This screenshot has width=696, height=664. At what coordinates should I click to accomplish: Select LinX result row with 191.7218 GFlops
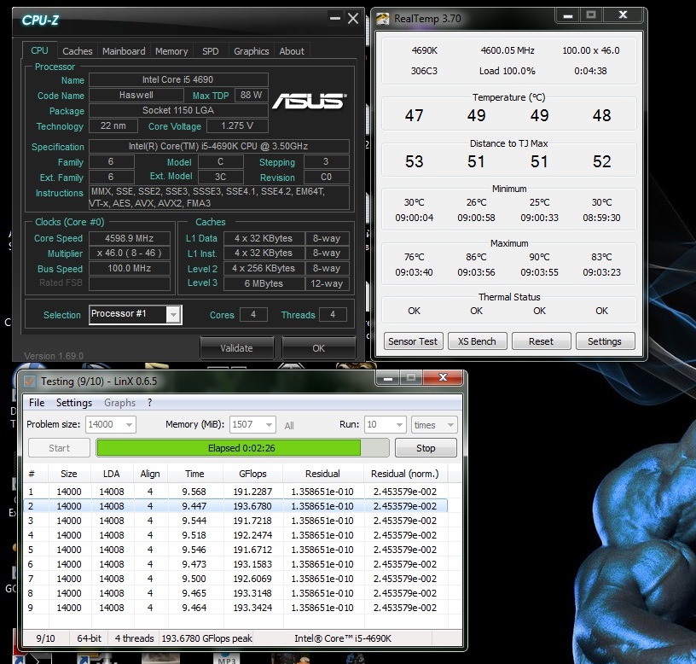click(235, 520)
